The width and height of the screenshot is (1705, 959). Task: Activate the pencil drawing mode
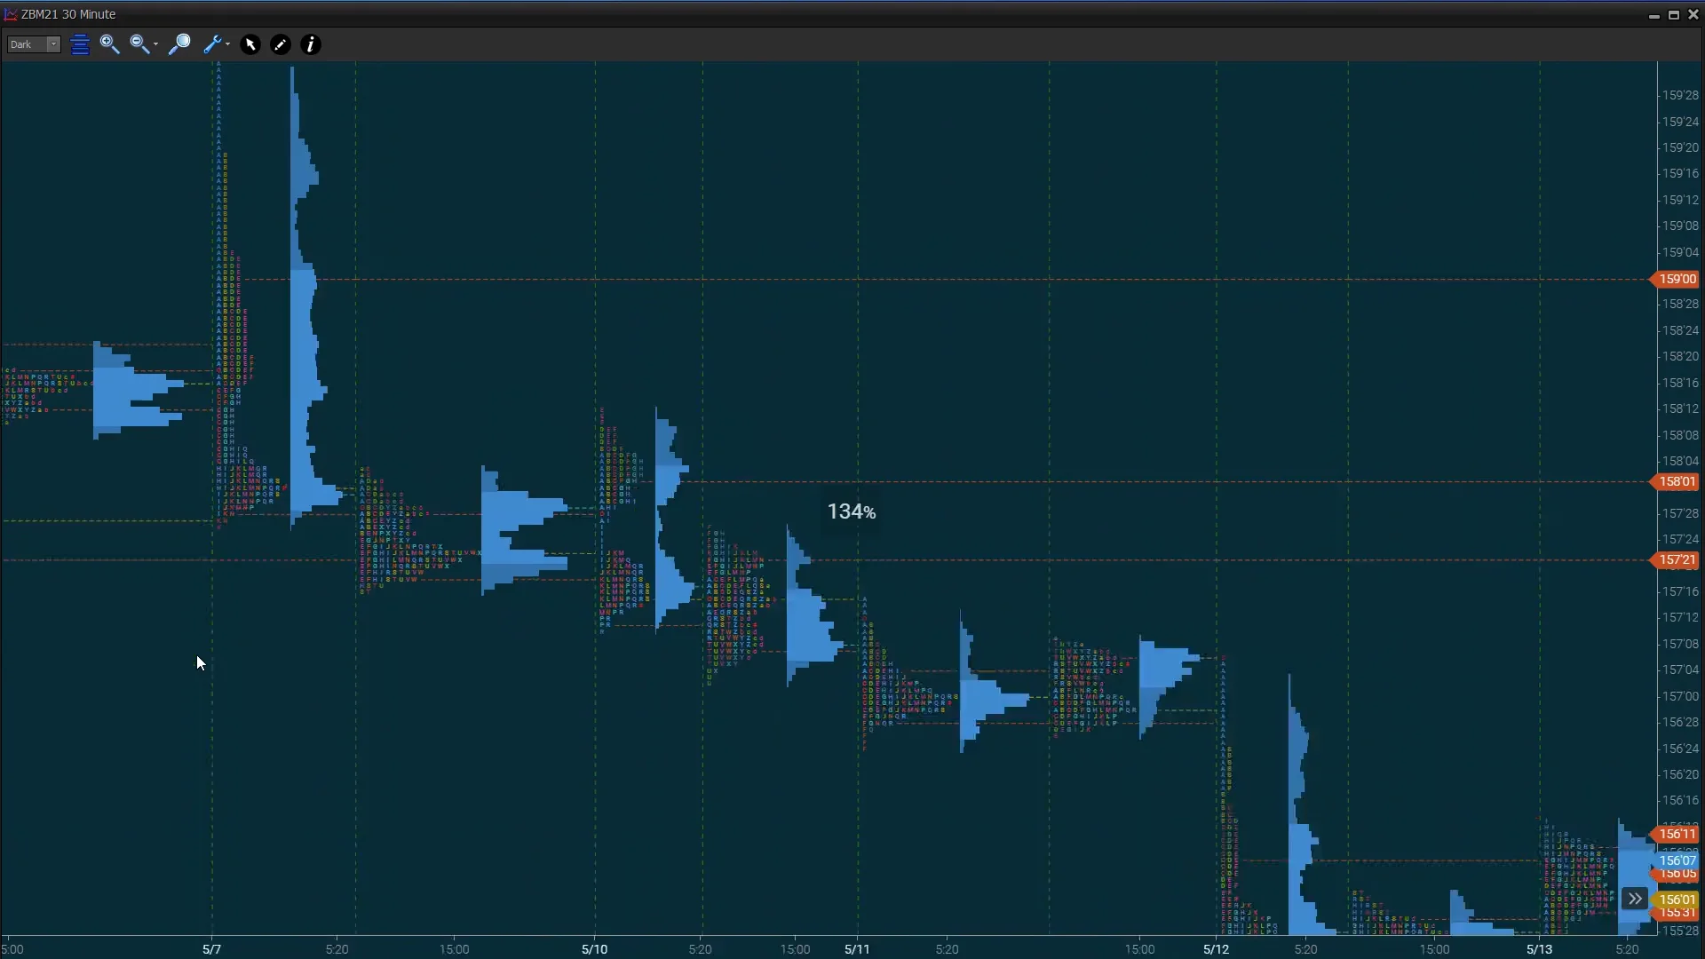[281, 44]
